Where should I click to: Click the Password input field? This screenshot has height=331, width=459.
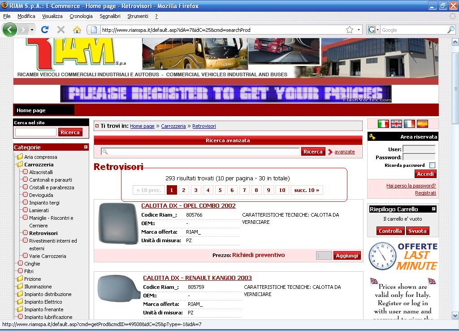[419, 157]
